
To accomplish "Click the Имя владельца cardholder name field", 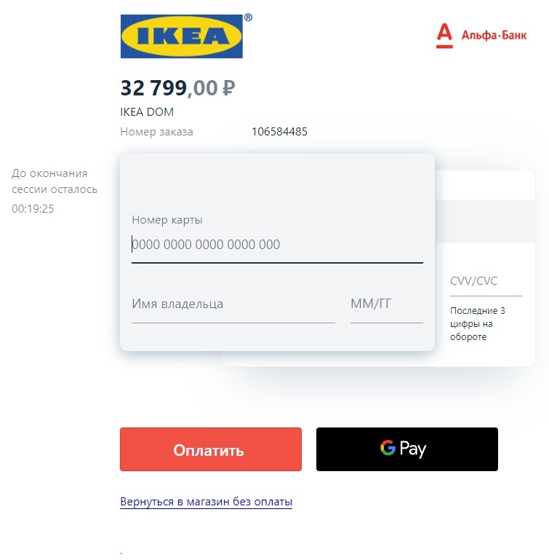I will [x=233, y=304].
